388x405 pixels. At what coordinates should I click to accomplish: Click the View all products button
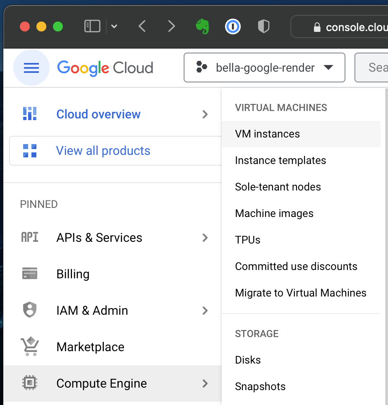[103, 151]
